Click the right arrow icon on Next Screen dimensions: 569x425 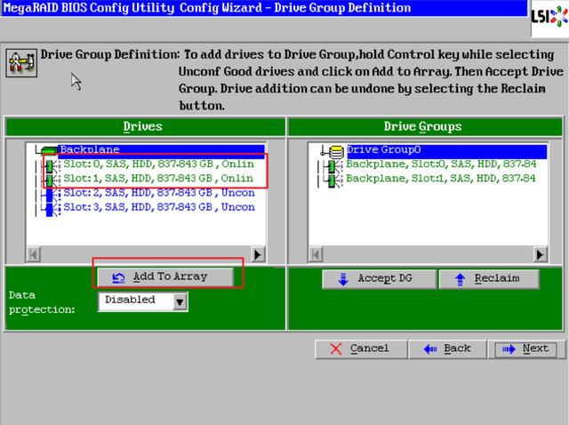(x=509, y=349)
